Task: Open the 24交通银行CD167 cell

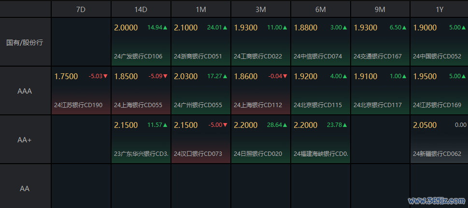Action: pos(380,42)
